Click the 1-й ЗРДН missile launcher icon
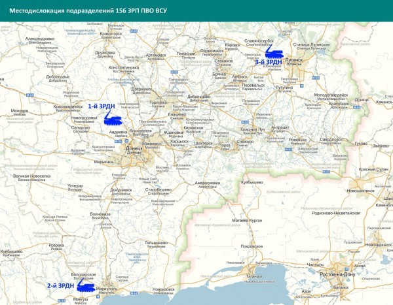Viewport: 393px width, 305px height. pos(113,118)
